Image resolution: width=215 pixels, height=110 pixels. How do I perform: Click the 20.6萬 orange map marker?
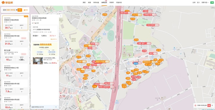coord(135,74)
